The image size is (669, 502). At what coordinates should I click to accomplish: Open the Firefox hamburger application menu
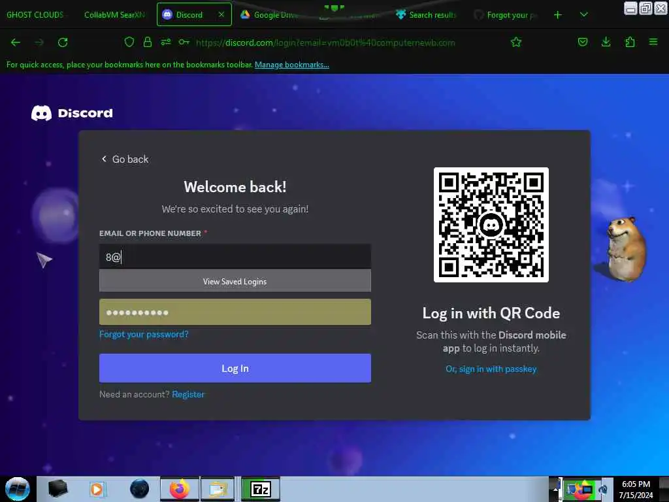(653, 42)
